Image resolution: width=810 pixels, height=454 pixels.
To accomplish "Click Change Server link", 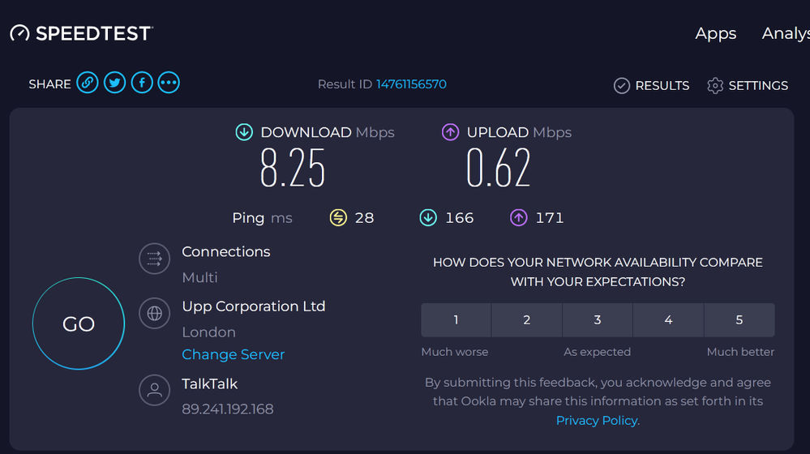I will [233, 354].
